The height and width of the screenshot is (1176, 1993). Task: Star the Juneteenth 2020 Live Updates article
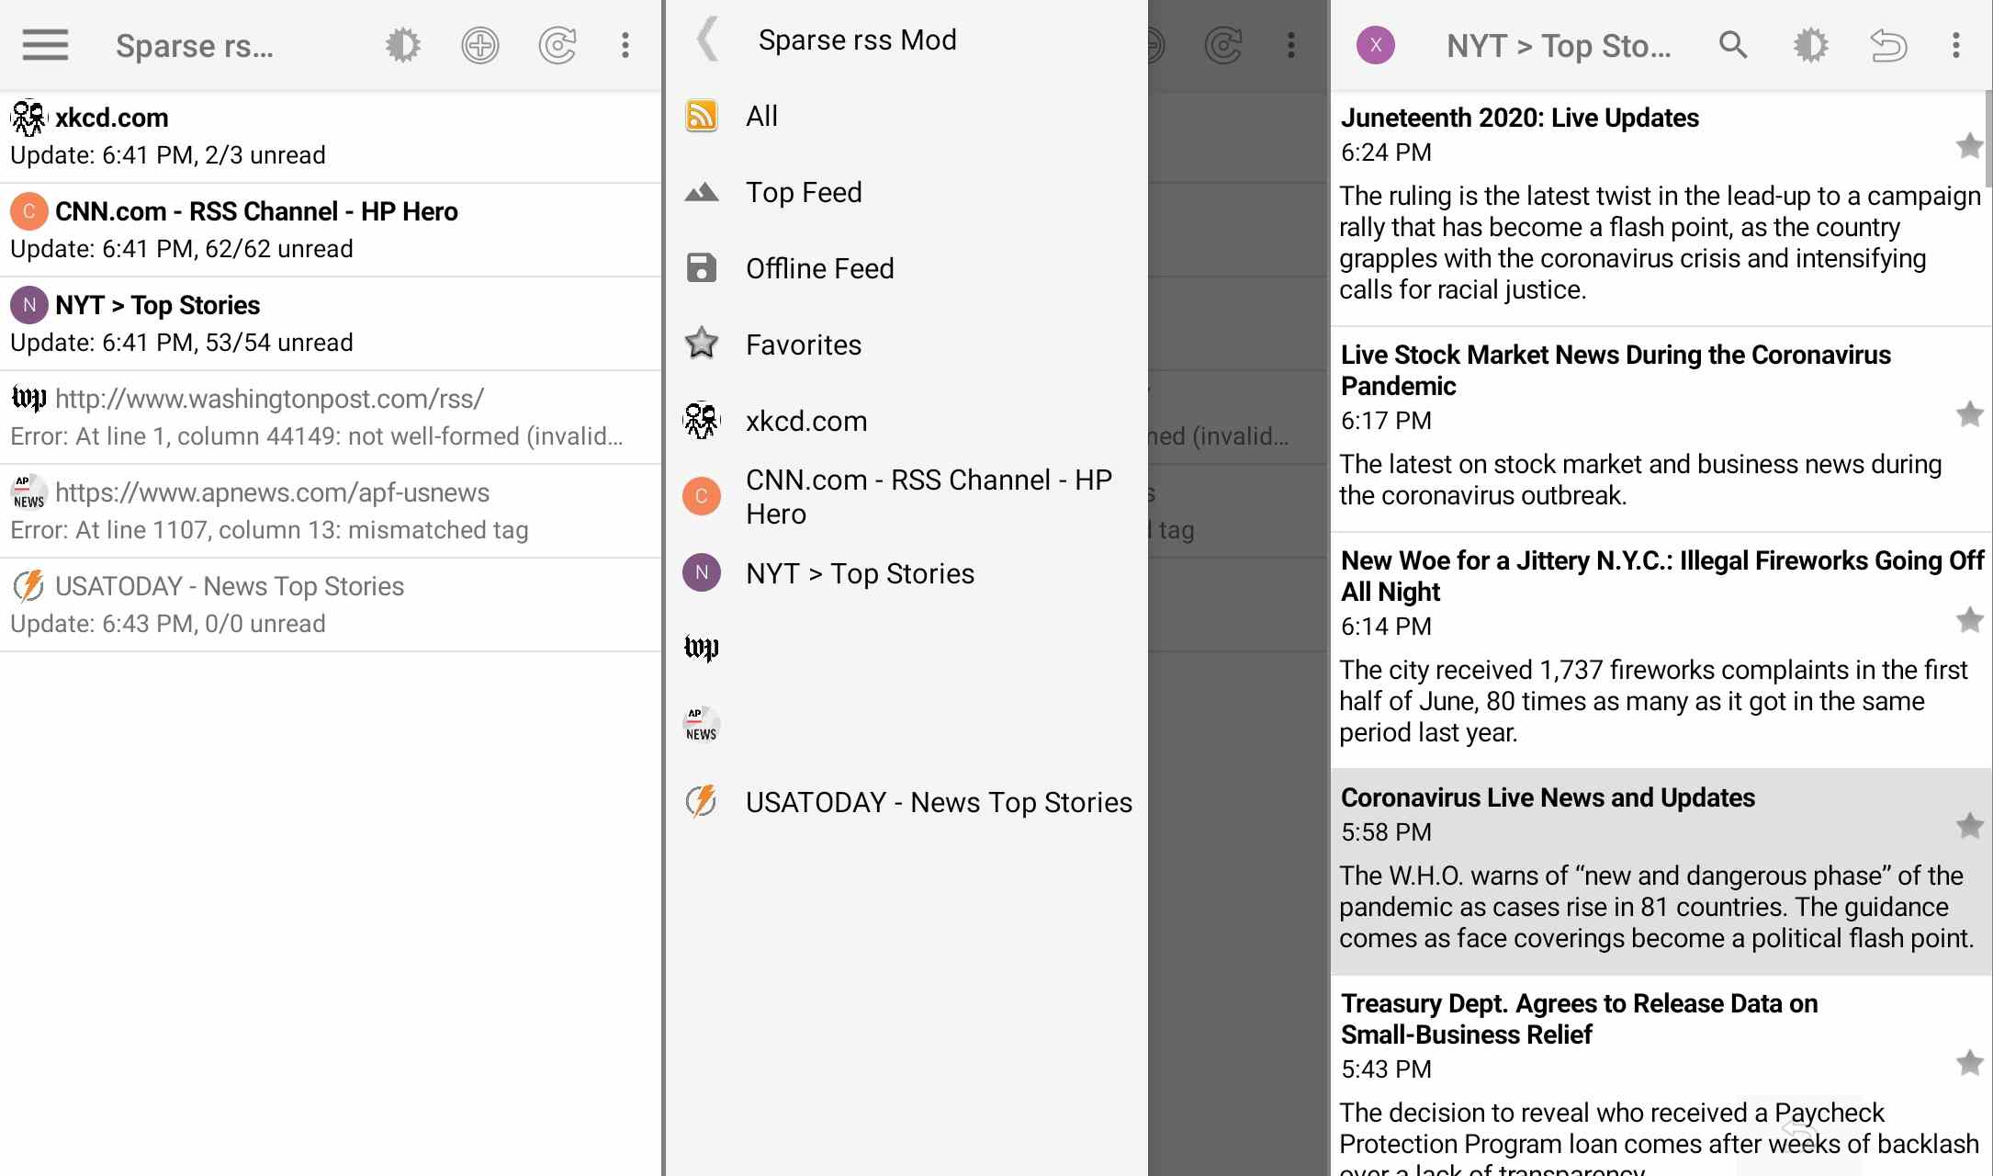[x=1969, y=145]
